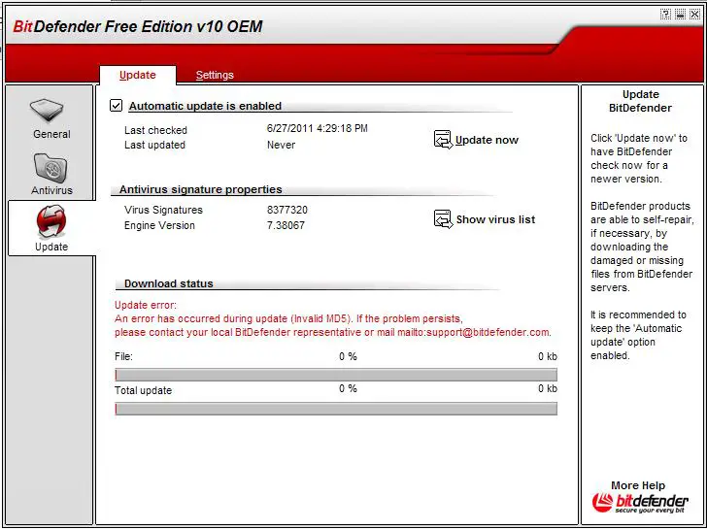Switch to the Settings tab
This screenshot has height=530, width=707.
click(215, 76)
